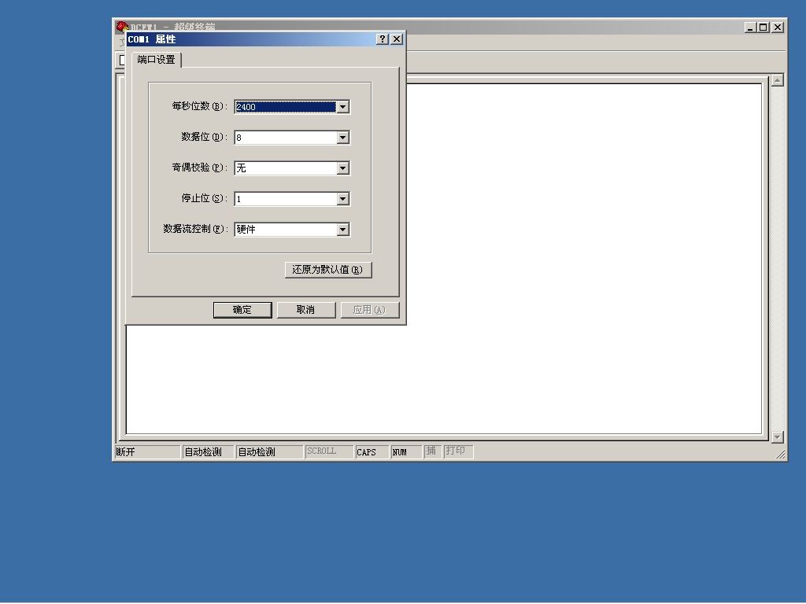Open the bits per second dropdown showing 2400
This screenshot has height=604, width=806.
pos(343,107)
